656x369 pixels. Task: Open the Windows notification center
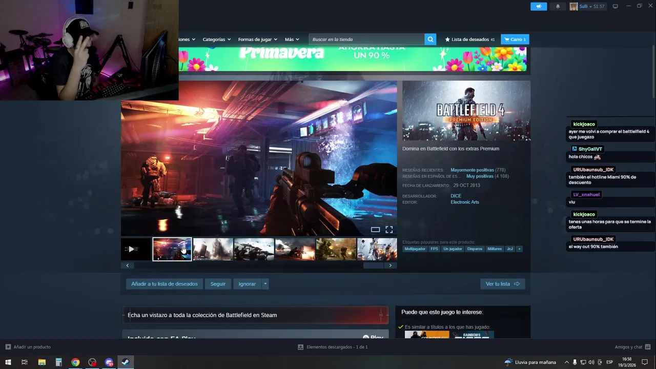(645, 362)
